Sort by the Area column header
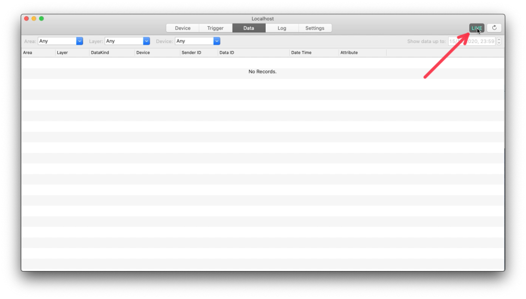This screenshot has width=526, height=299. (38, 53)
